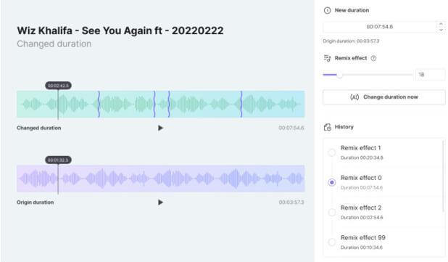Select Remix effect 1 radio button
The width and height of the screenshot is (448, 262).
[x=332, y=152]
